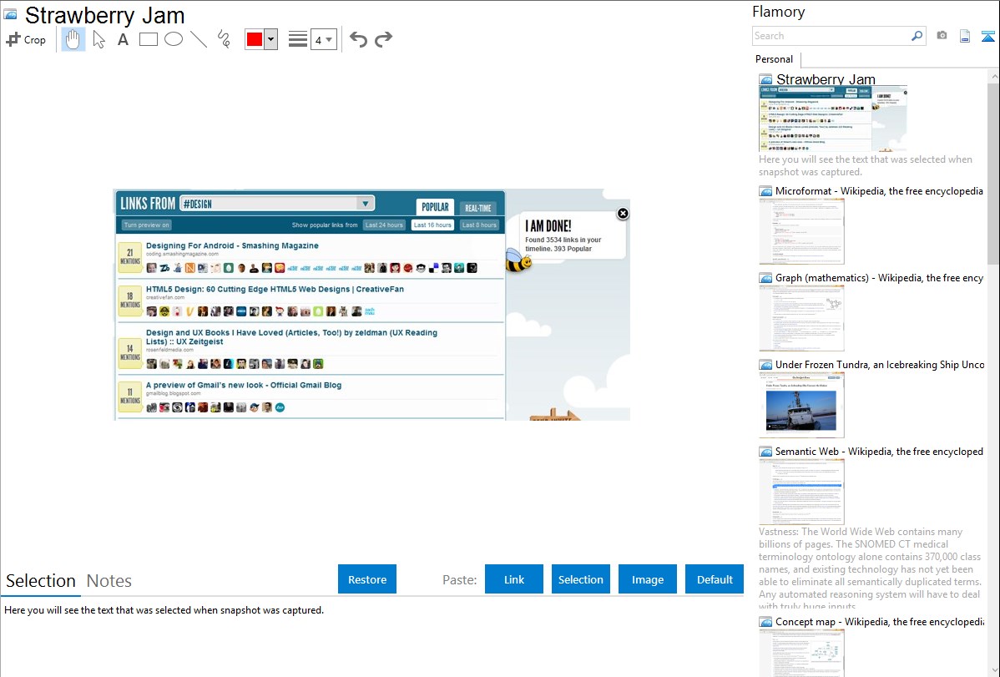1000x677 pixels.
Task: Open the Microformat Wikipedia snapshot thumbnail
Action: [801, 231]
